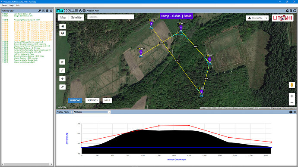Close the Activity Log panel
Screen dimensions: 298x167
pos(51,11)
